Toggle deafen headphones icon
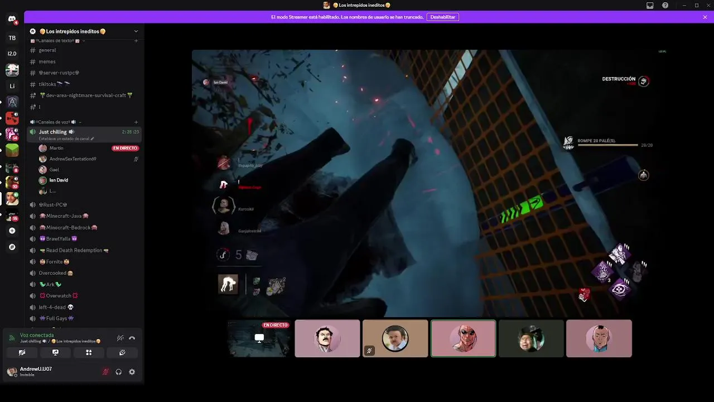Image resolution: width=714 pixels, height=402 pixels. [118, 372]
